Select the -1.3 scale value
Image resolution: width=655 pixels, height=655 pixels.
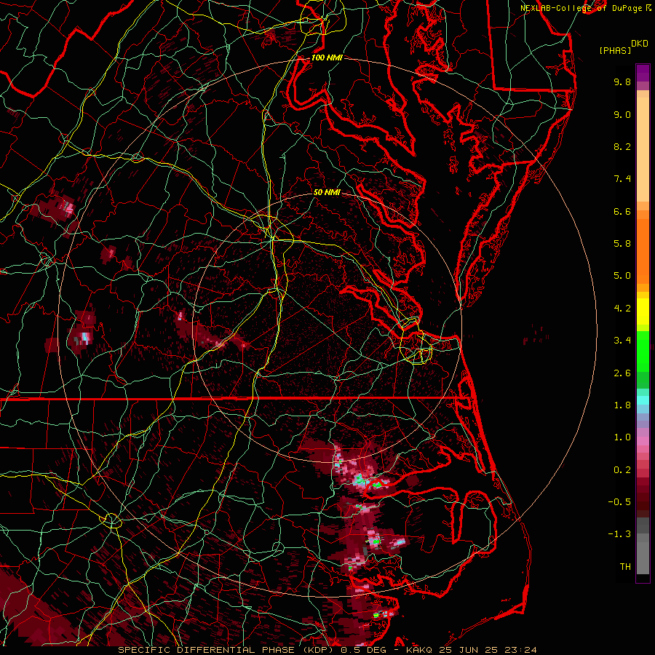619,534
